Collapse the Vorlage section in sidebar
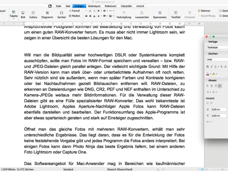 tap(206, 41)
